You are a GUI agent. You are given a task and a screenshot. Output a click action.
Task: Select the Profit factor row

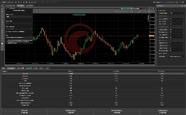(x=93, y=76)
